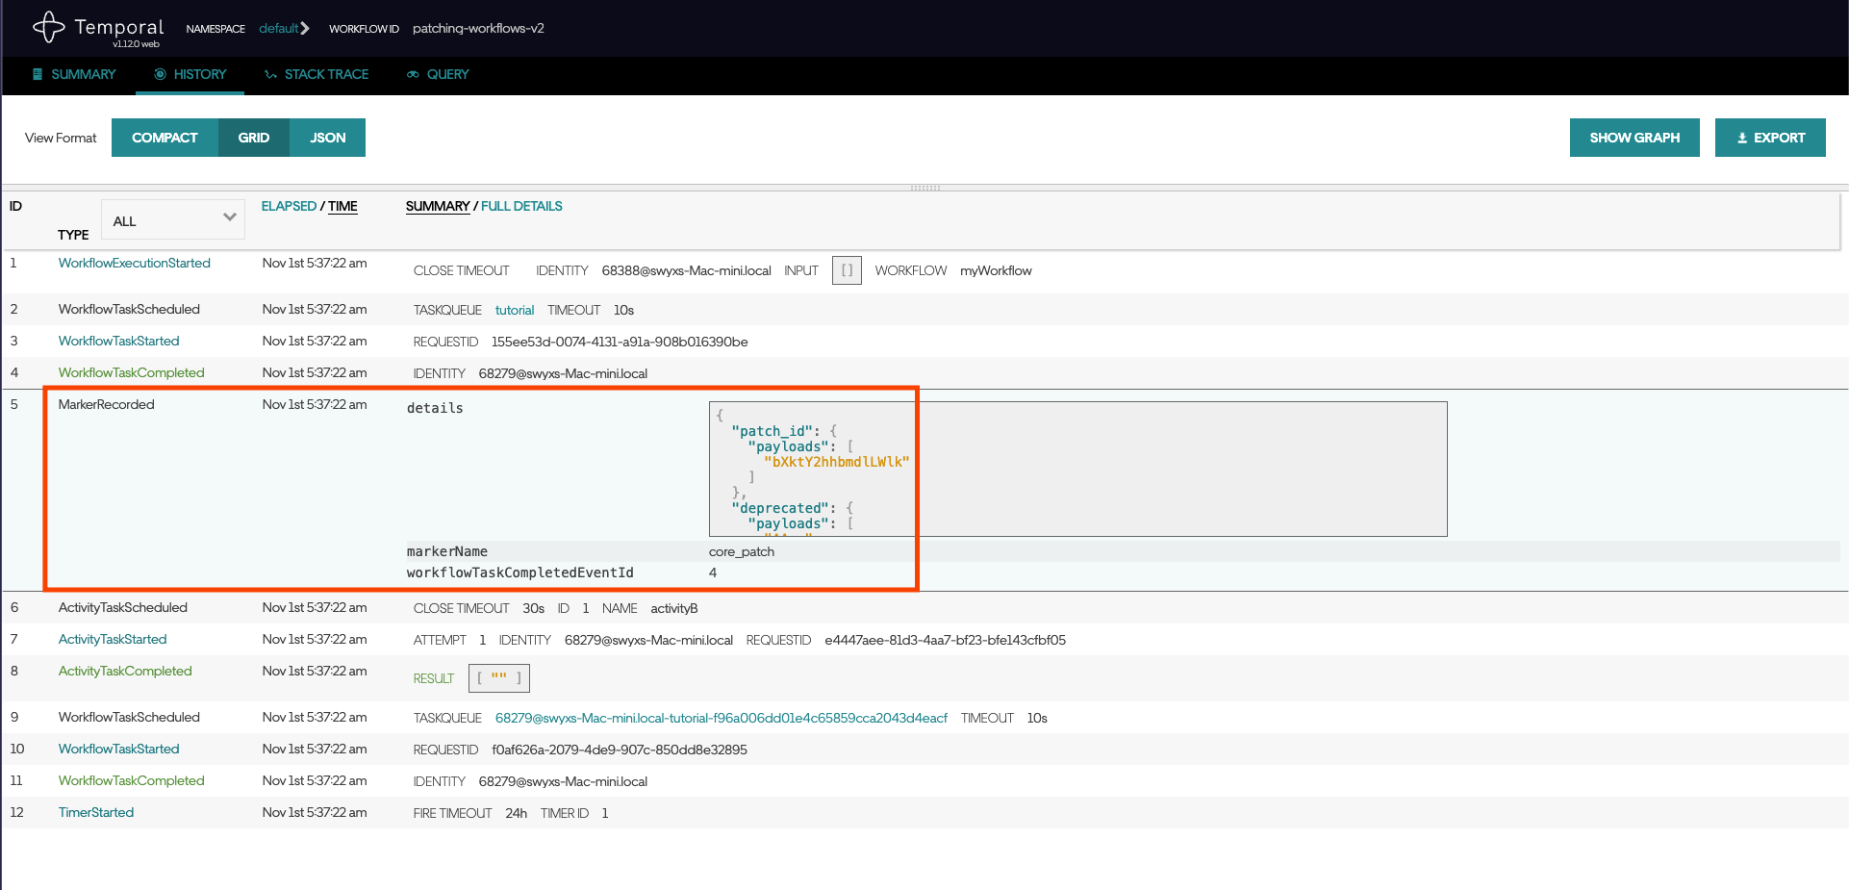
Task: Click the panel resize handle above the table
Action: point(924,188)
